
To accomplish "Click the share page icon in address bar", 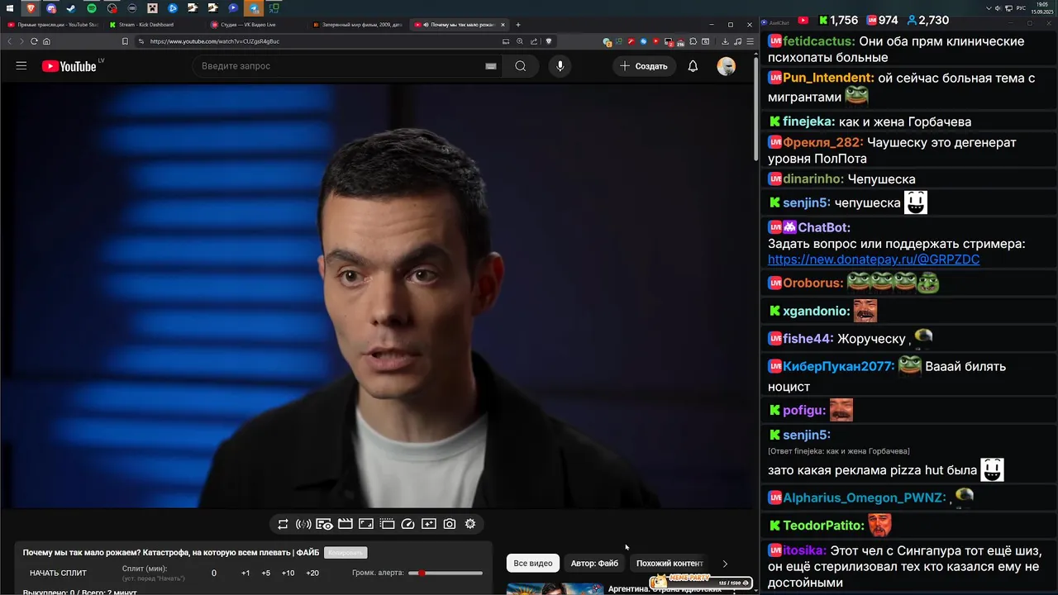I will [534, 41].
